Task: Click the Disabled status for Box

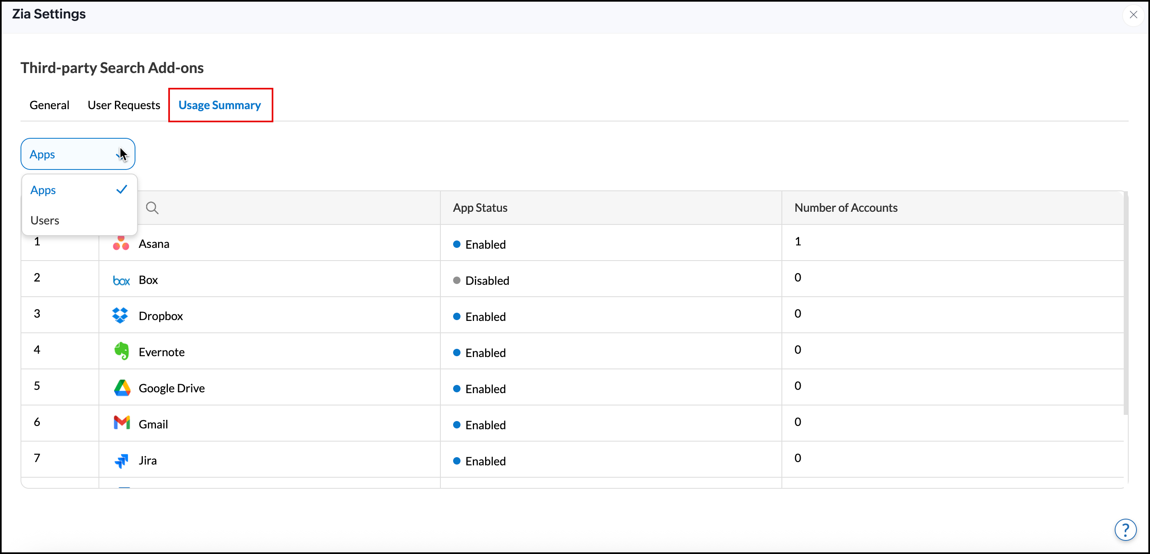Action: (x=486, y=281)
